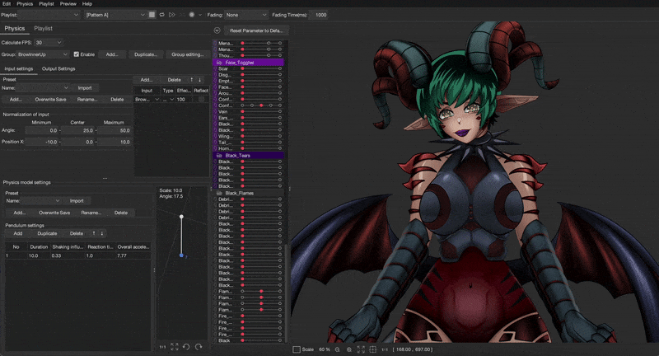Open the record options dropdown arrow
Screen dimensions: 659x356
tap(200, 15)
